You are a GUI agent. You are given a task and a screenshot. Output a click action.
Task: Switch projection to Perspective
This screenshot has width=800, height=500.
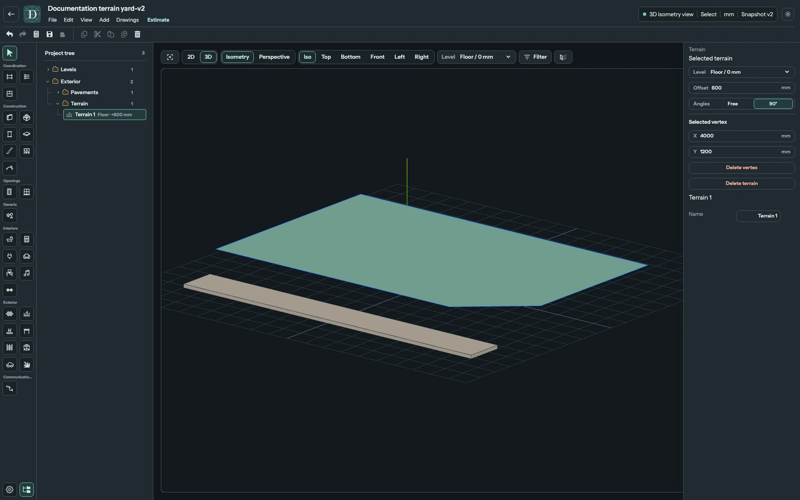point(274,57)
